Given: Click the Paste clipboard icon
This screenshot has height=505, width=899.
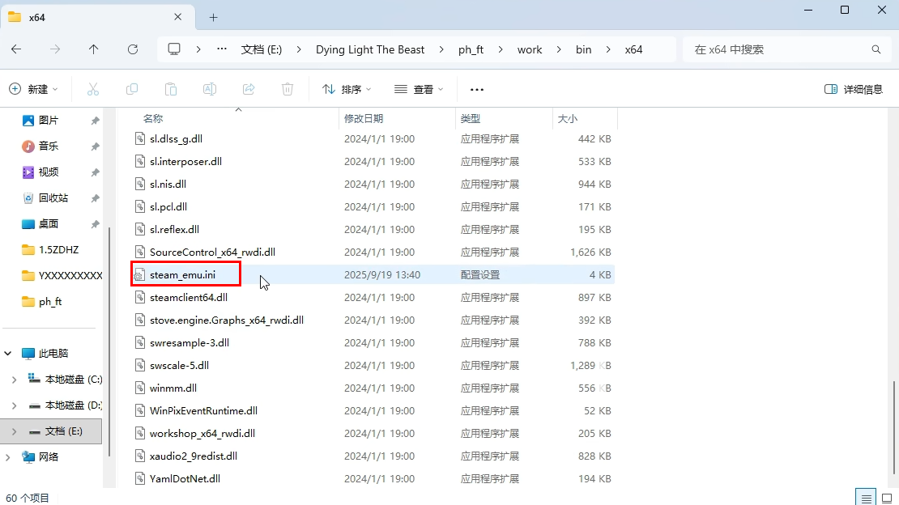Looking at the screenshot, I should 171,89.
